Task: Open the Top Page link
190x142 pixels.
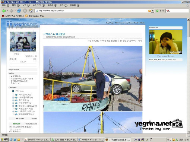Action: [110, 23]
